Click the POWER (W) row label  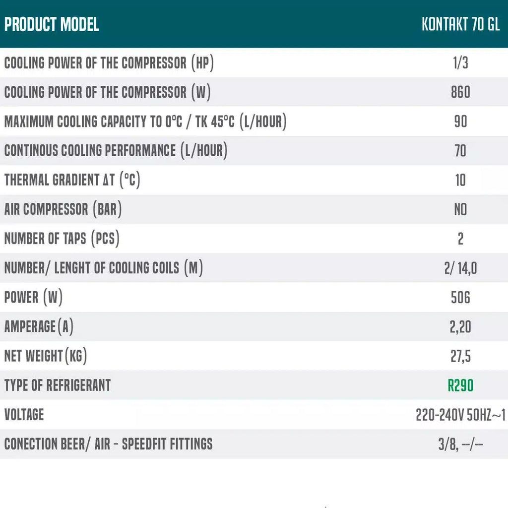click(34, 298)
